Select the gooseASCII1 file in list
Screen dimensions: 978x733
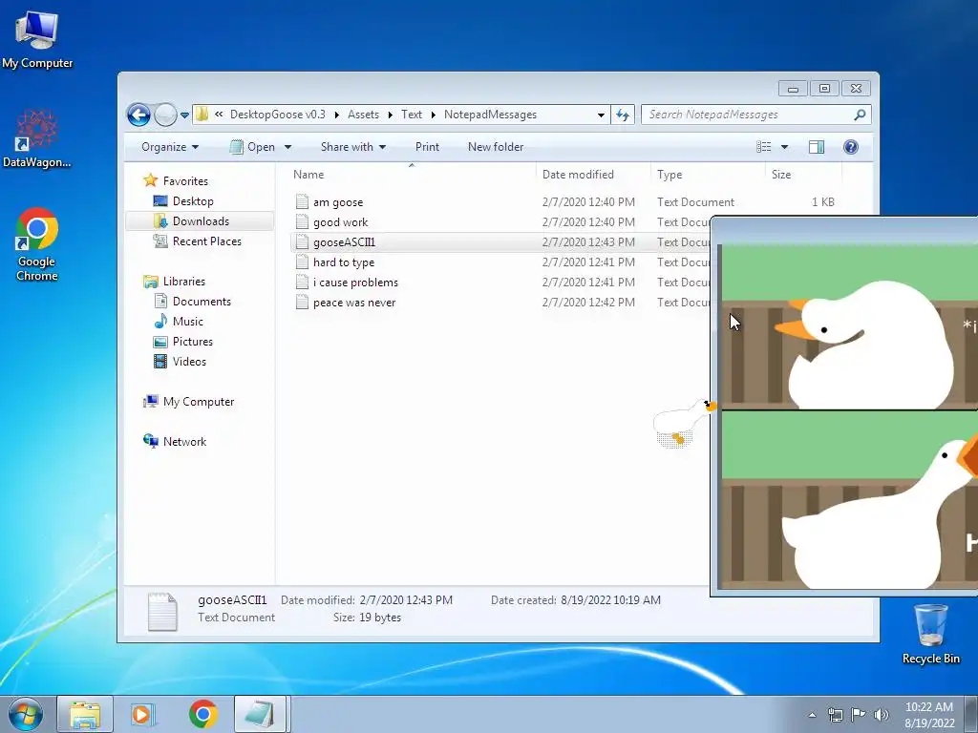point(344,241)
